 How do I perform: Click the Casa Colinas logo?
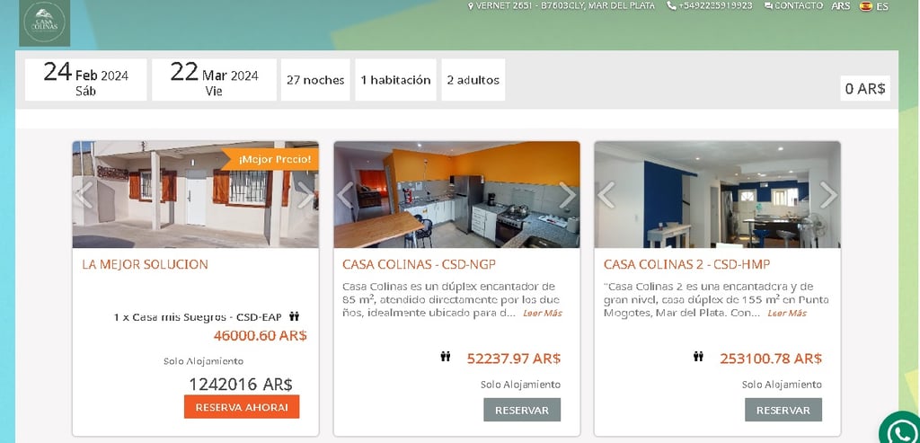(45, 22)
